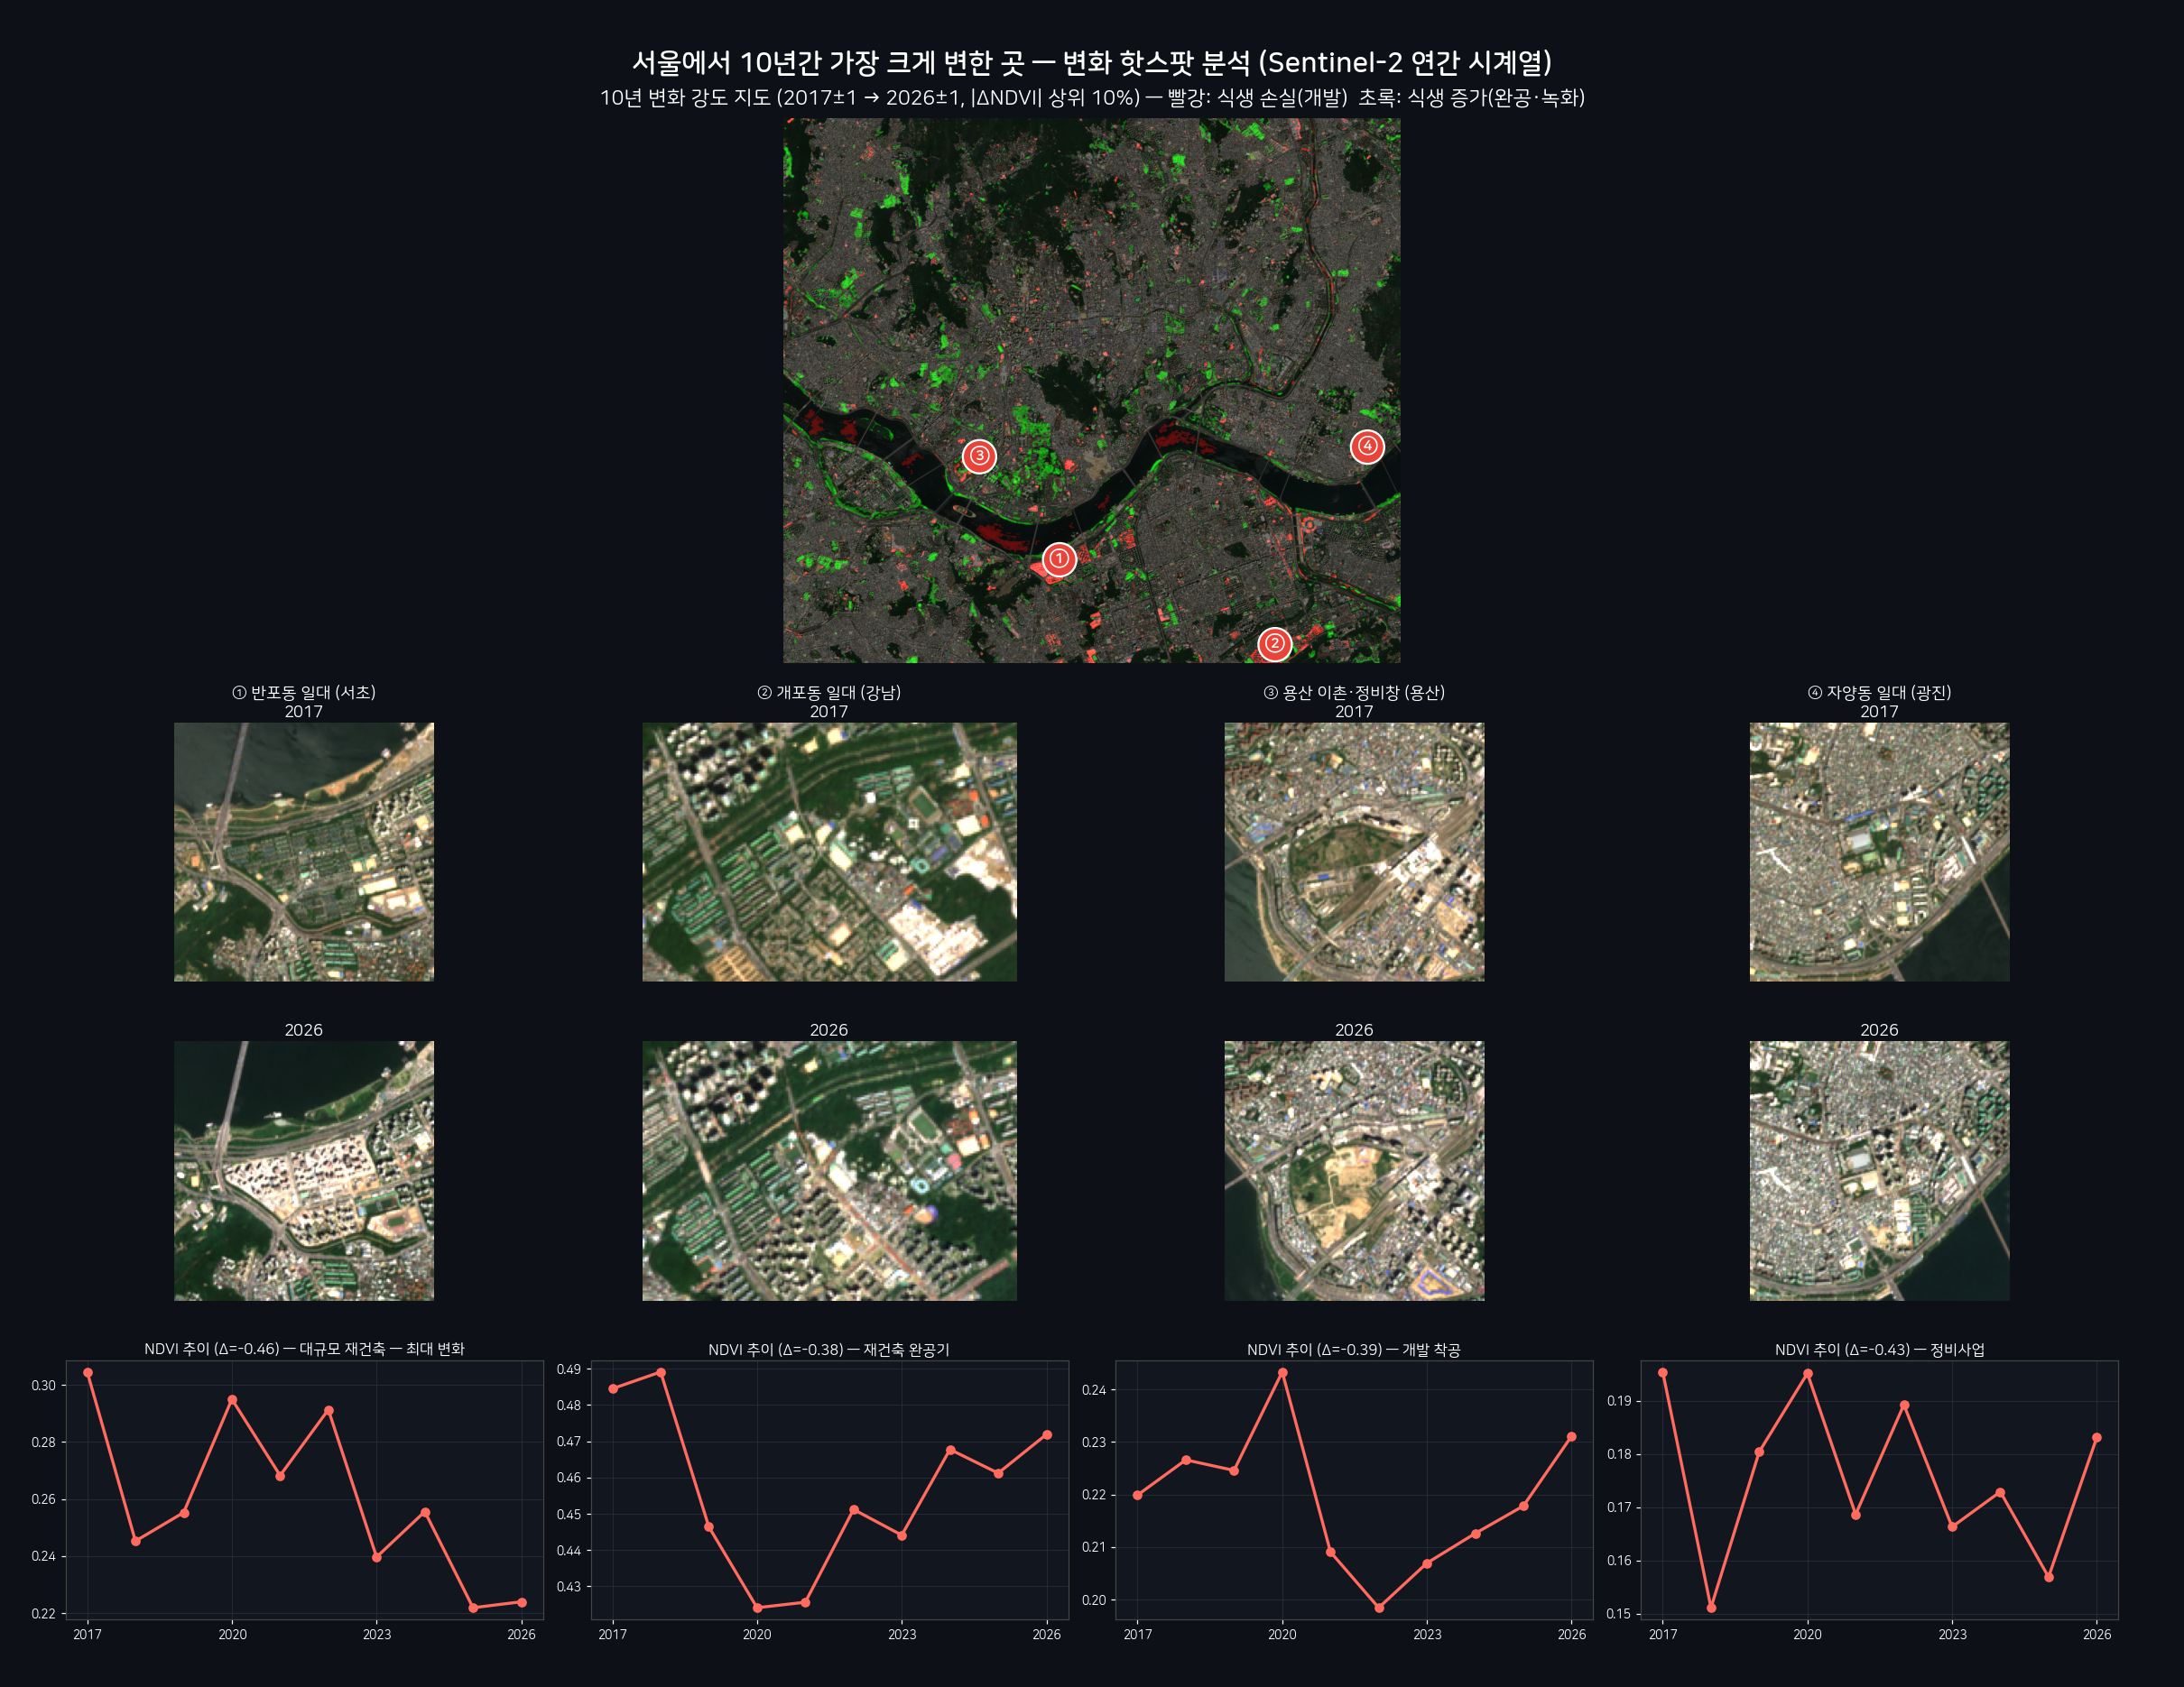Select the 2026 Yongsan satellite image
Viewport: 2184px width, 1687px height.
[x=1354, y=1170]
